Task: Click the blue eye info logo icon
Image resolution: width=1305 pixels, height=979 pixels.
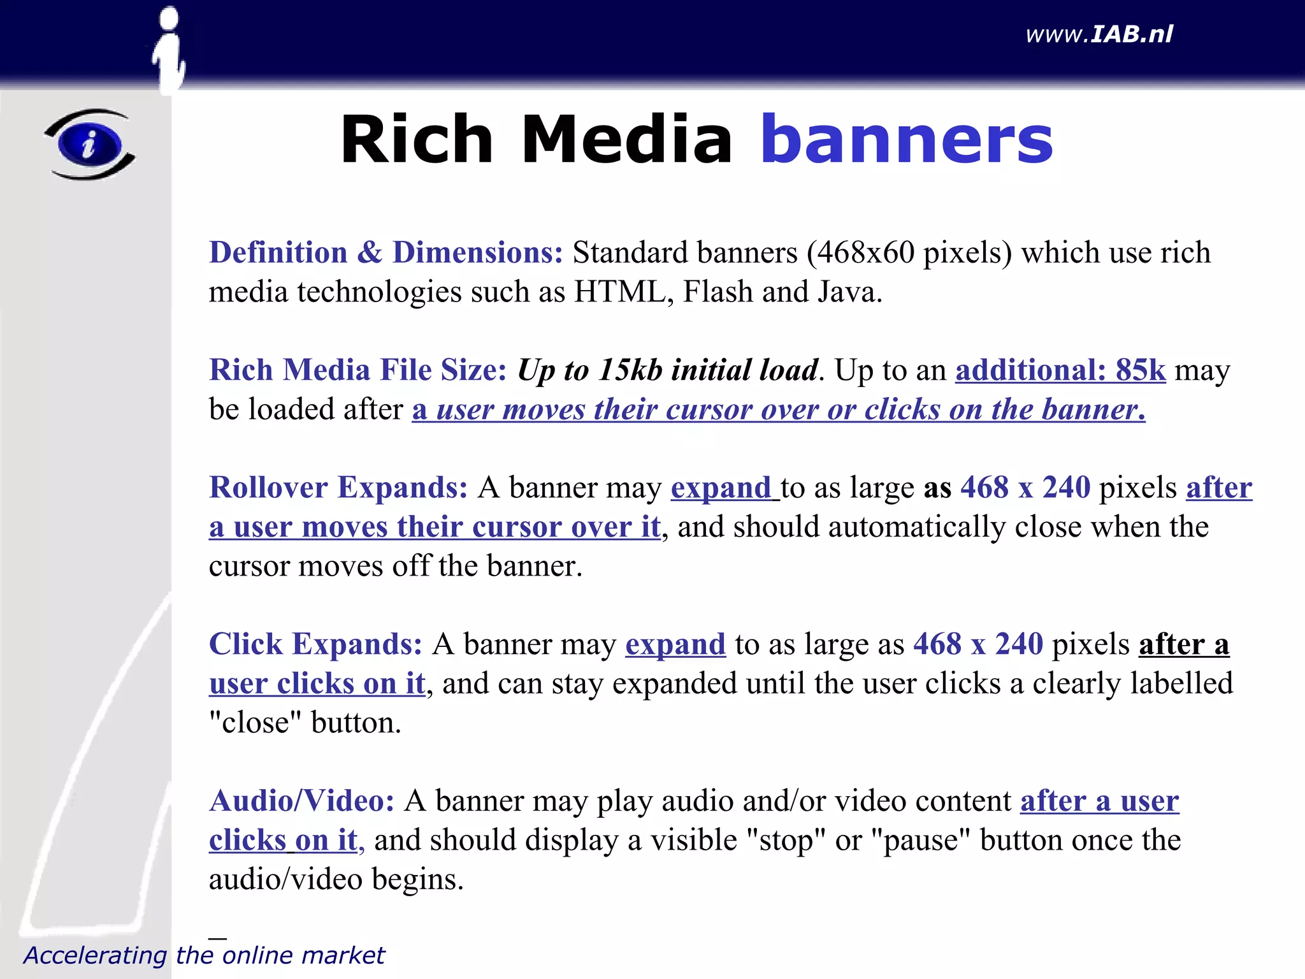Action: click(89, 145)
